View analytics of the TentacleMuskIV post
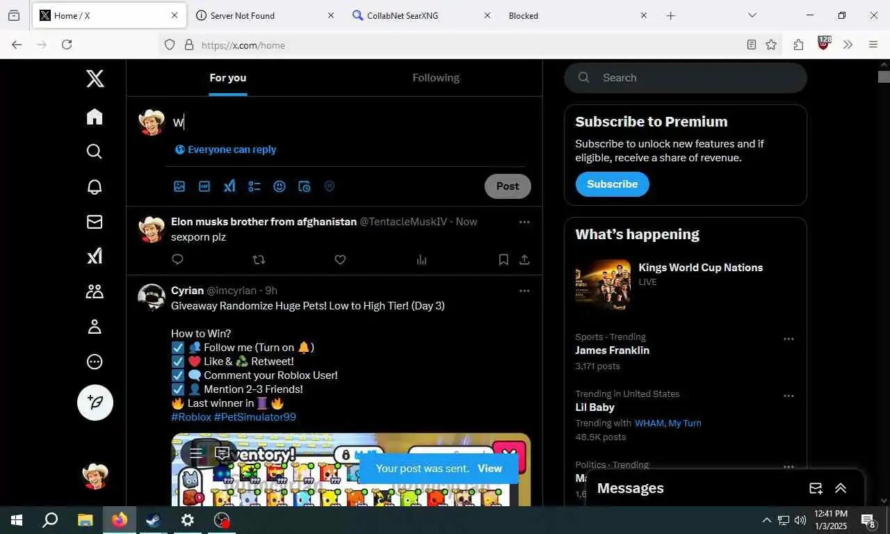 click(421, 259)
